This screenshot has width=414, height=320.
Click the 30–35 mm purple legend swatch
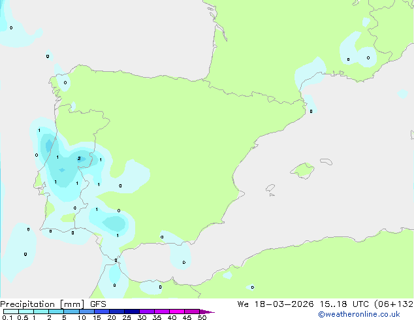146,312
